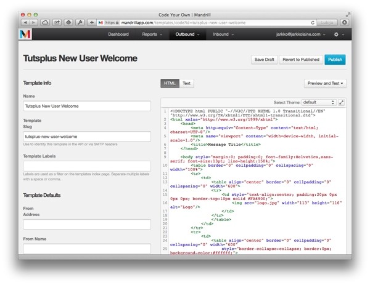
Task: Click the Tutsplus New User Welcome heading
Action: pos(80,58)
